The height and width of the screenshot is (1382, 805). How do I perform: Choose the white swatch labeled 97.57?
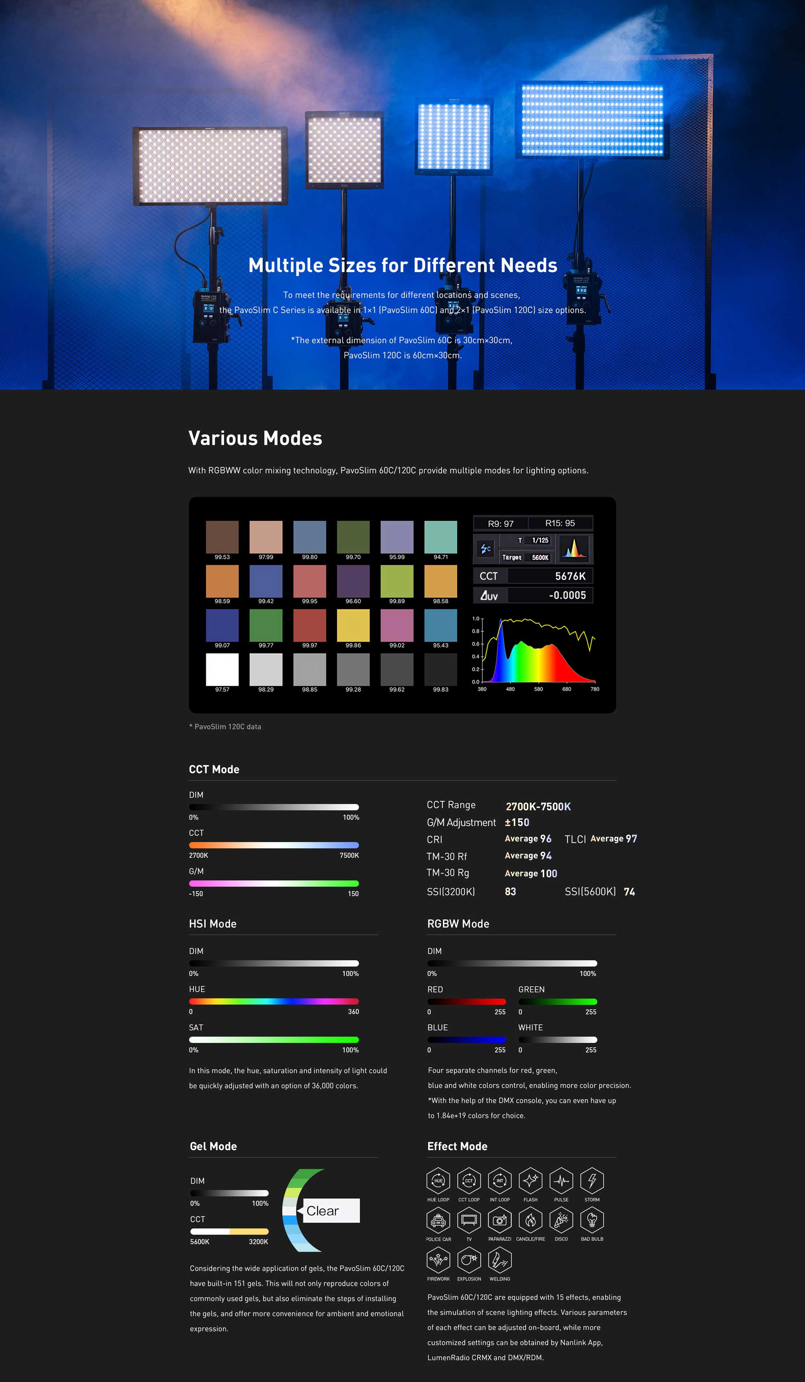click(x=222, y=670)
